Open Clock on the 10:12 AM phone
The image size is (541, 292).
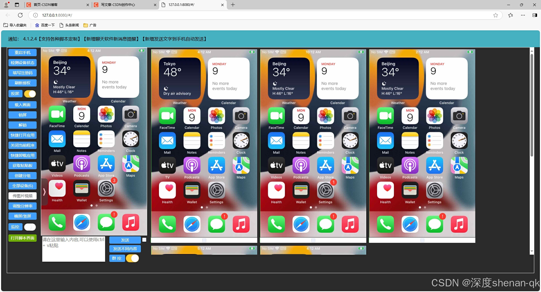click(350, 141)
